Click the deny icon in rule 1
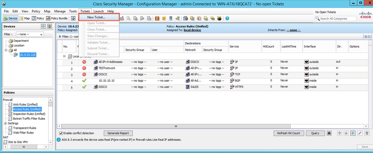373x153 pixels. point(84,62)
